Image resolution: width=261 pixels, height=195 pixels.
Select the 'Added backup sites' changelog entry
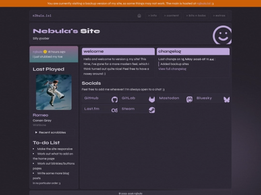[174, 64]
